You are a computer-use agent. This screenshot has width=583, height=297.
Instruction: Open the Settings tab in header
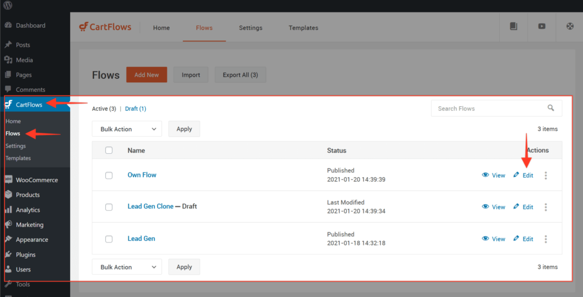pyautogui.click(x=251, y=28)
